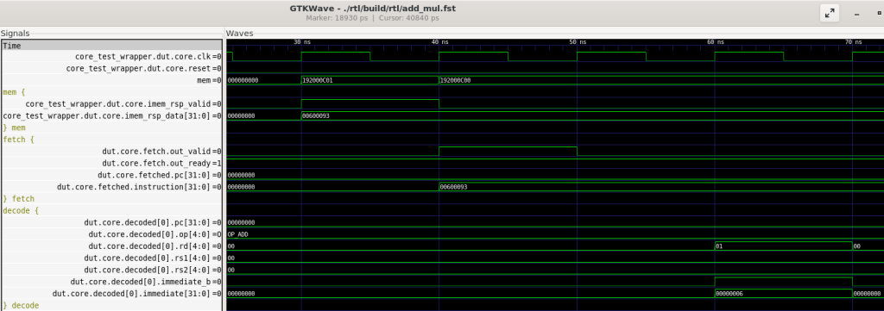Select the decoded[0].op[4:0] signal
This screenshot has height=311, width=884.
tap(111, 234)
